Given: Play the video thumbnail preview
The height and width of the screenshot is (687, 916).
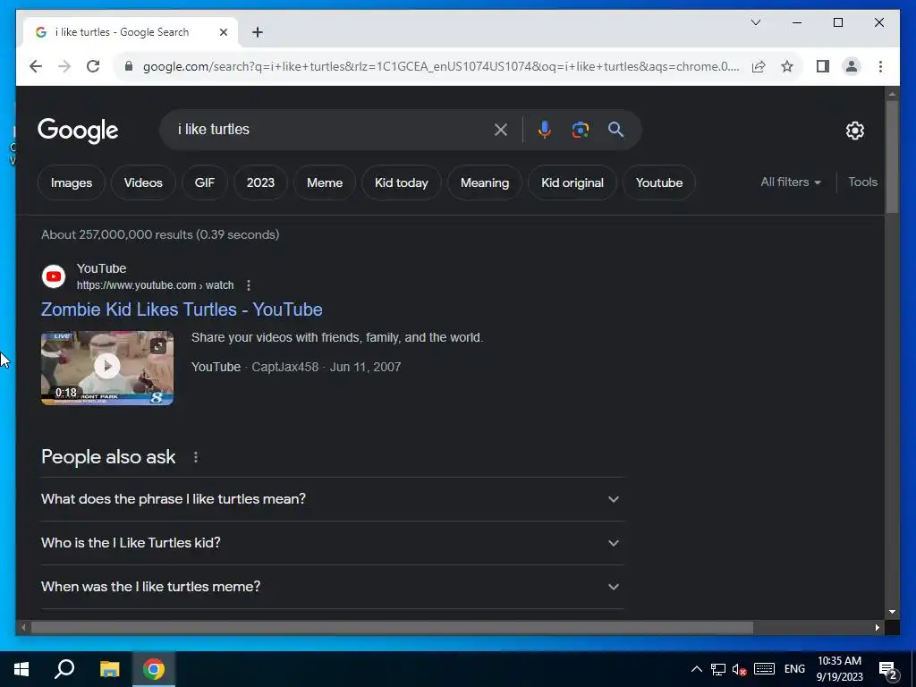Looking at the screenshot, I should 107,366.
